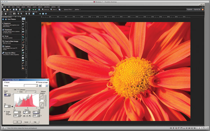Click the Undo arrow icon
210x131 pixels.
click(x=23, y=9)
